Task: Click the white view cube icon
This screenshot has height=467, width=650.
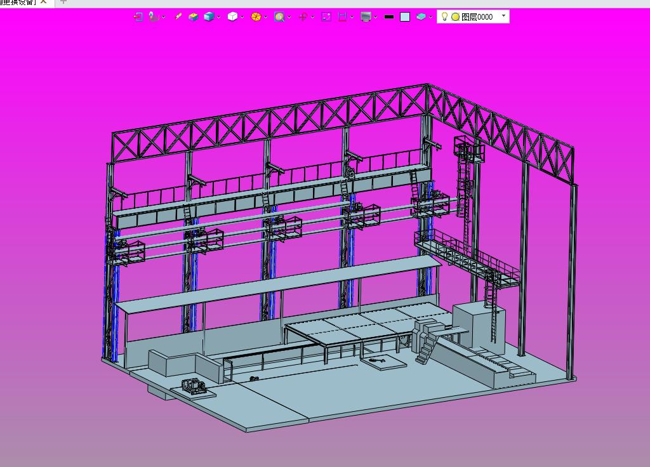Action: 232,16
